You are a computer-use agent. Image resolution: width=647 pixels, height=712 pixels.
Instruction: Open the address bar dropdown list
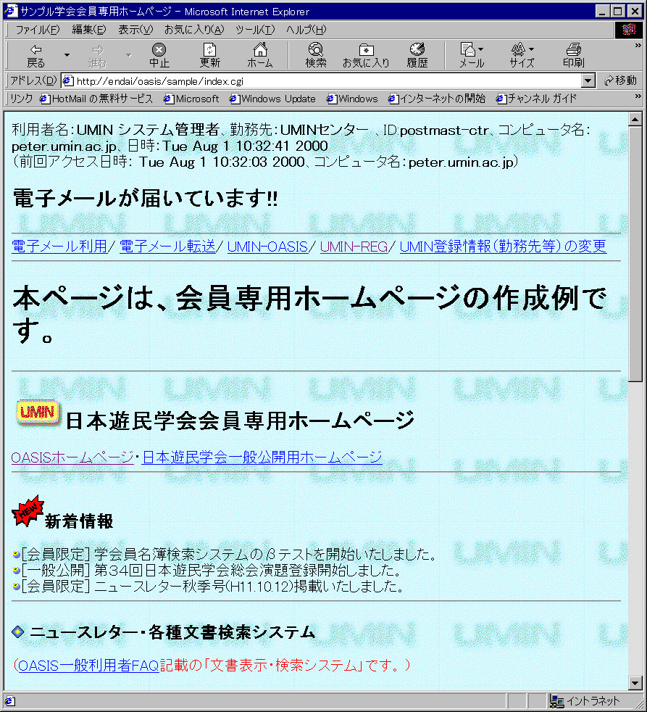click(x=588, y=81)
